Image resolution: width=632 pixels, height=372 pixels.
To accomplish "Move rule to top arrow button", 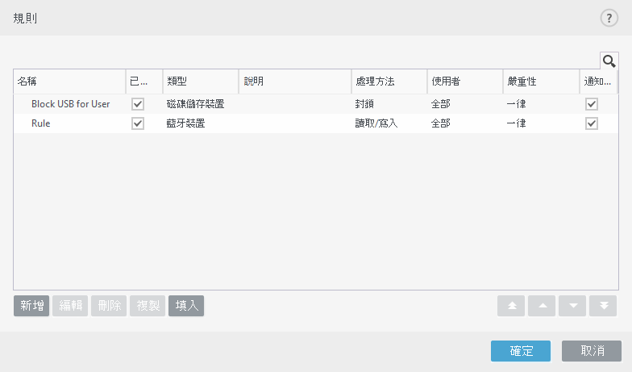I will pos(512,306).
